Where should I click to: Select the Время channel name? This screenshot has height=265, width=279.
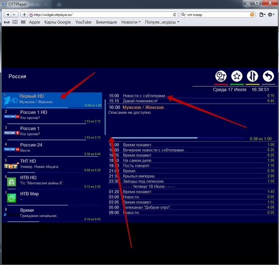(x=27, y=210)
